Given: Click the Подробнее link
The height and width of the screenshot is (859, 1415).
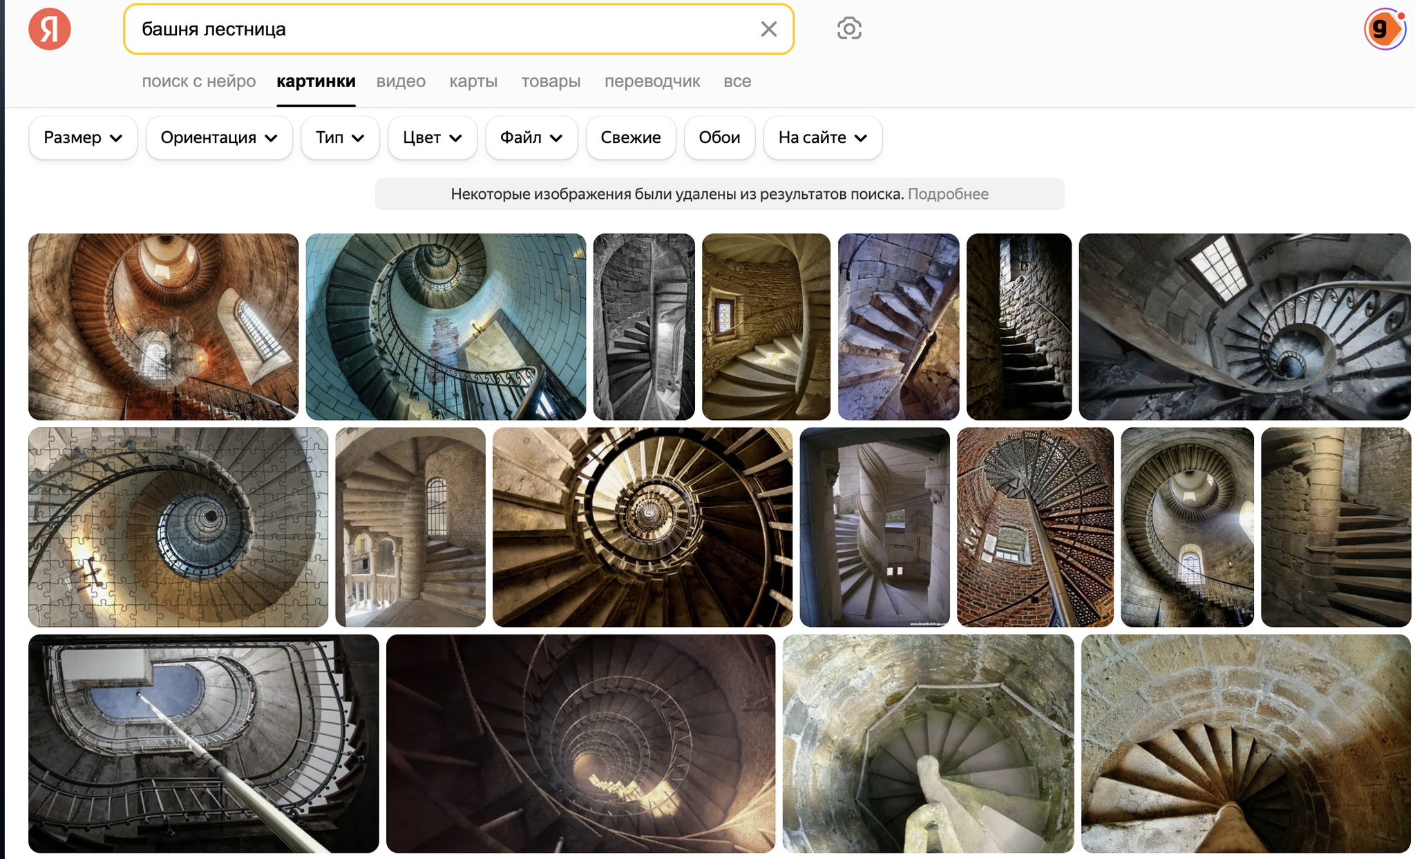Looking at the screenshot, I should (x=948, y=194).
